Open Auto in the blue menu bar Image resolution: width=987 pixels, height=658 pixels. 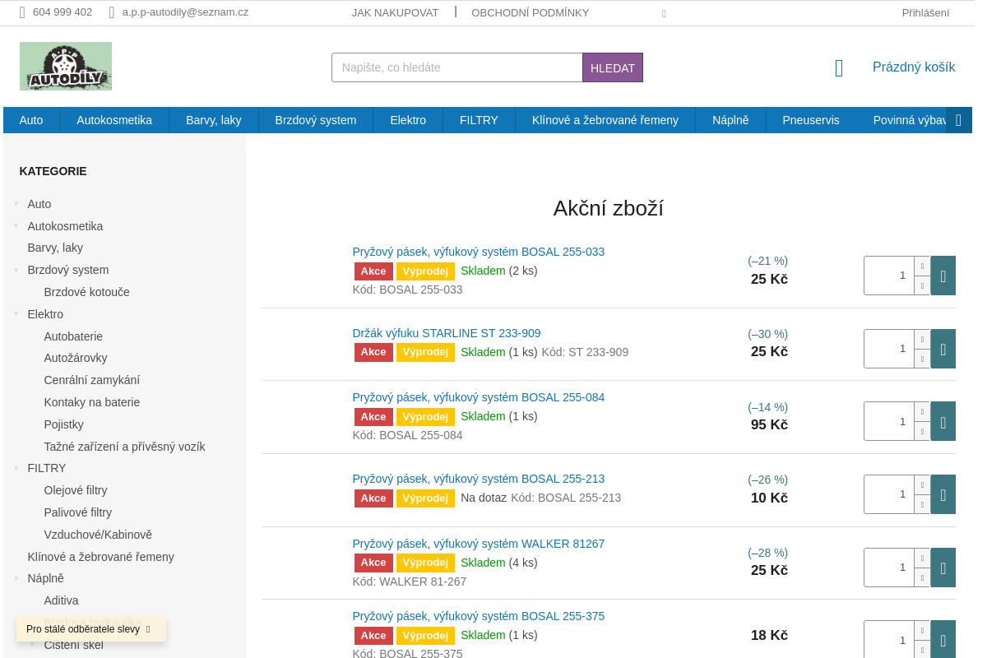coord(31,120)
